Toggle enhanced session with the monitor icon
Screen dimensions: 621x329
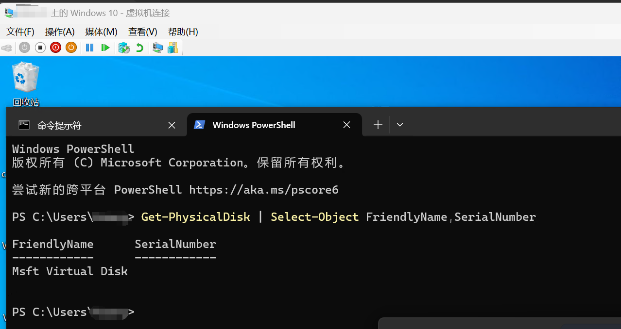[157, 48]
